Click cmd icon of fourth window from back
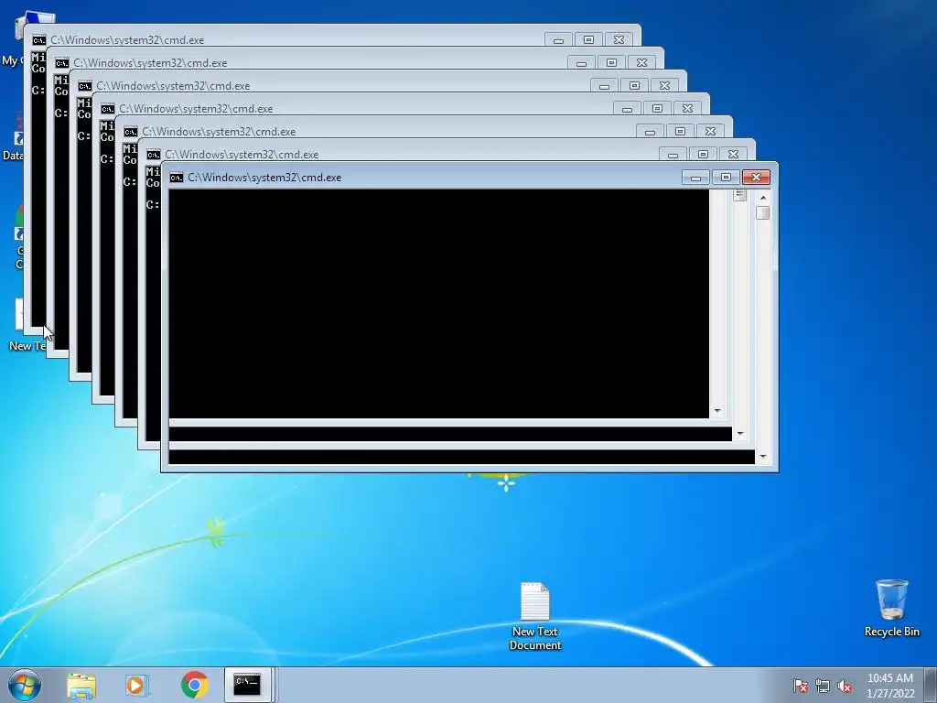The width and height of the screenshot is (937, 703). pos(108,109)
